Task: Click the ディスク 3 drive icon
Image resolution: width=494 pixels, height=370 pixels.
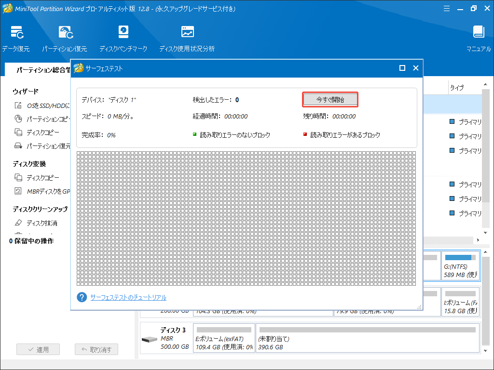Action: [150, 339]
